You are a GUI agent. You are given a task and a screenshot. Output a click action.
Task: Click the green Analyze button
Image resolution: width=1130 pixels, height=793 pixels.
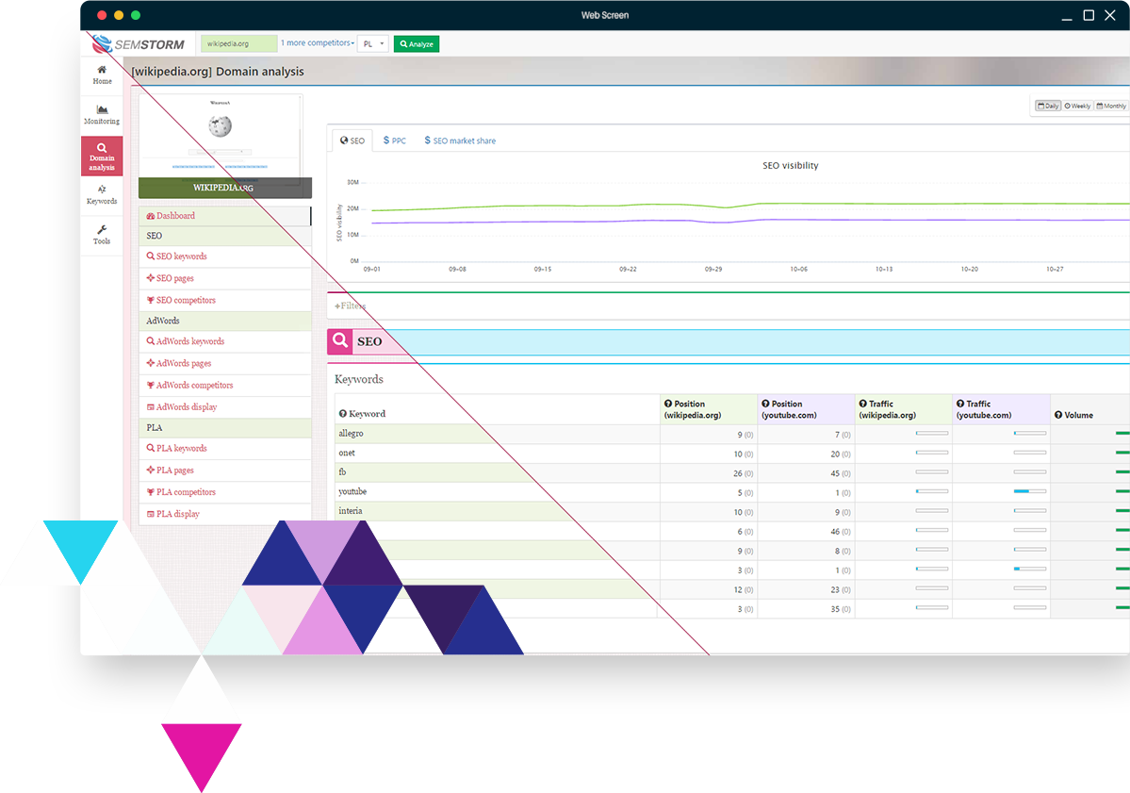417,44
